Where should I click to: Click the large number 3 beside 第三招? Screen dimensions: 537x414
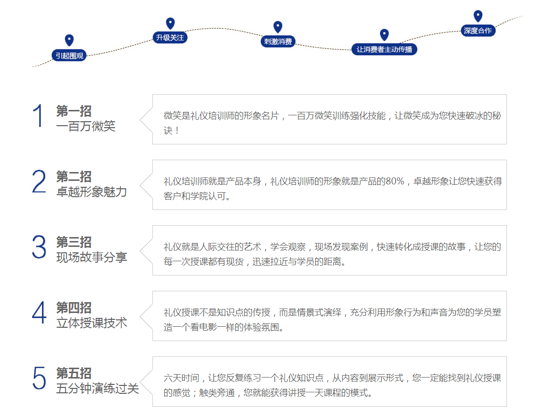[38, 247]
